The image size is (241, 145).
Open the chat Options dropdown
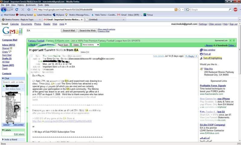(x=7, y=125)
